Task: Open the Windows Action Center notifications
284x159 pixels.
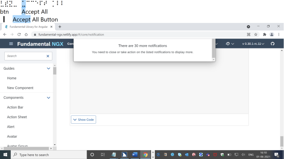Action: (277, 155)
